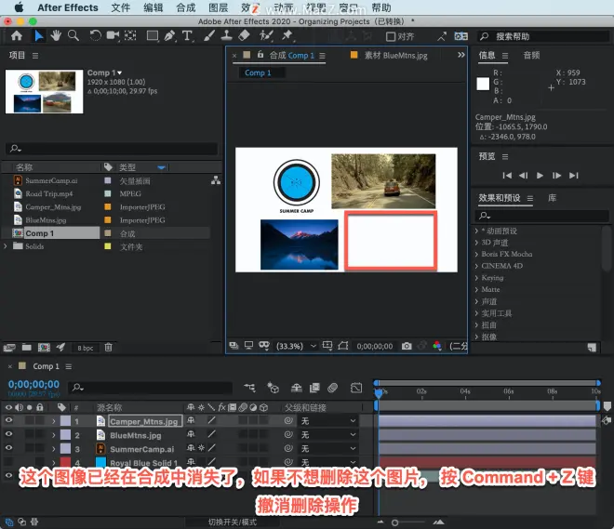
Task: Select the Pen tool
Action: pyautogui.click(x=169, y=36)
